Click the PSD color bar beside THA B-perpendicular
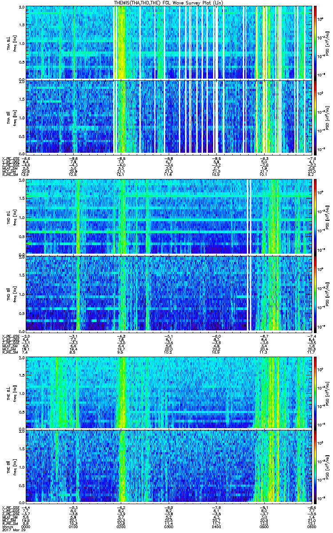Viewport: 333px width, 533px height. point(316,43)
